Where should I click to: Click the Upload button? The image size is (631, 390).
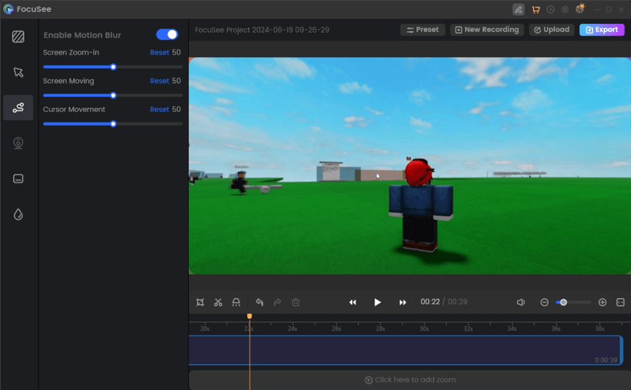click(551, 30)
